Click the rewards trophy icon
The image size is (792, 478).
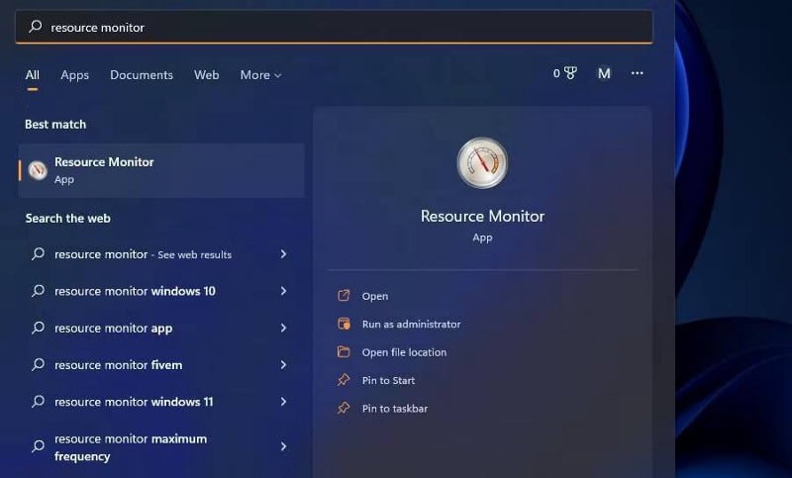click(x=570, y=73)
